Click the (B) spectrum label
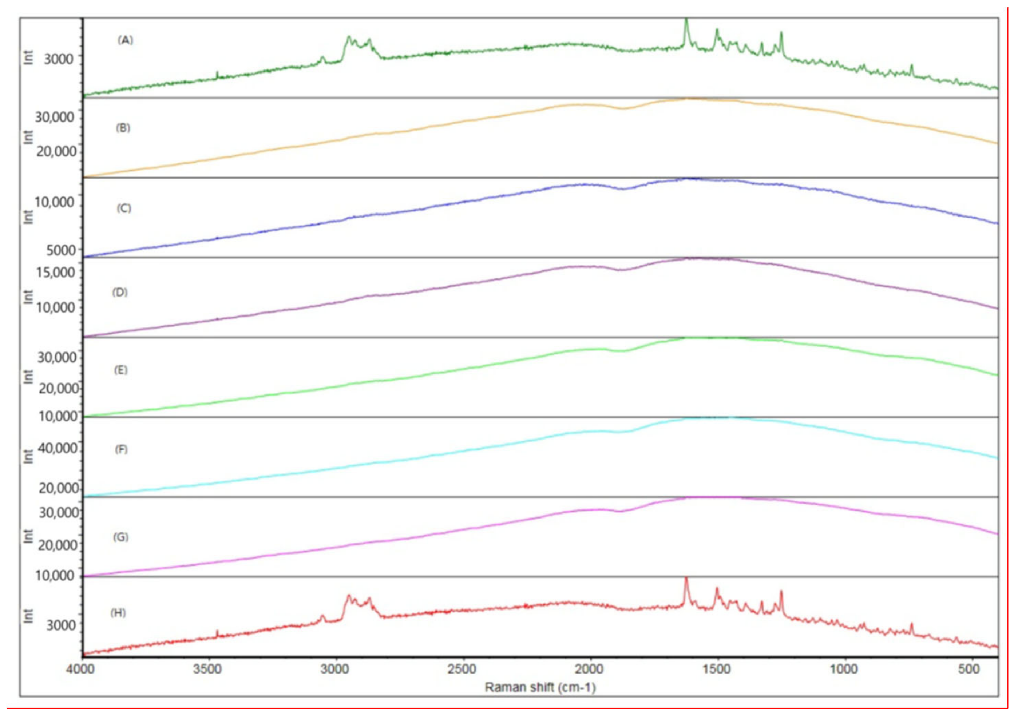1022x719 pixels. coord(123,128)
